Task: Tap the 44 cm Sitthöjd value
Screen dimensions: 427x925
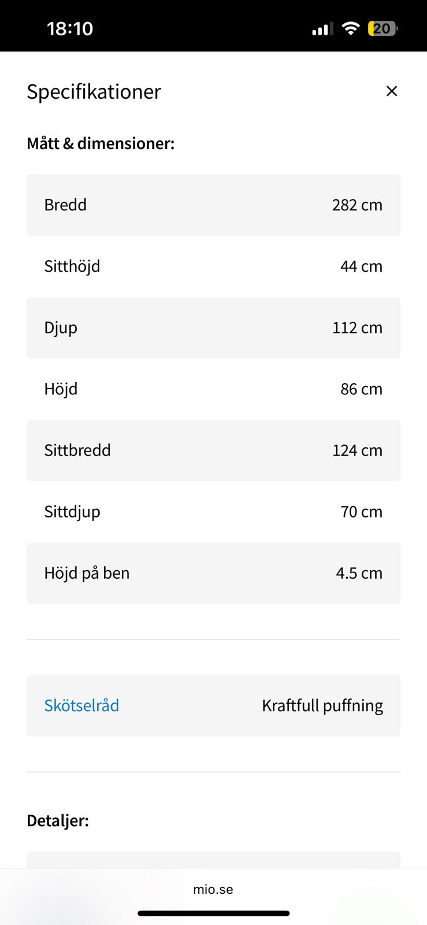Action: click(361, 266)
